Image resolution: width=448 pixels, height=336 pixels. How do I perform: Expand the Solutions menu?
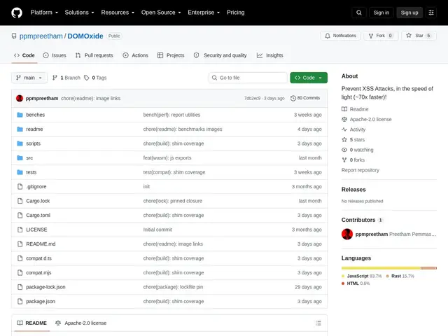[79, 13]
